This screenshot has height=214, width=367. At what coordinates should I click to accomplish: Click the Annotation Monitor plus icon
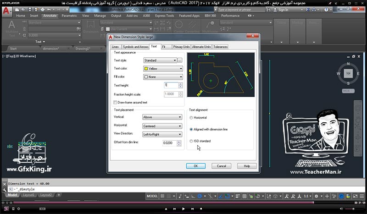(x=327, y=196)
